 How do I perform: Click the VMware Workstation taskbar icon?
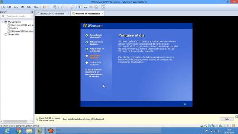coord(39,131)
